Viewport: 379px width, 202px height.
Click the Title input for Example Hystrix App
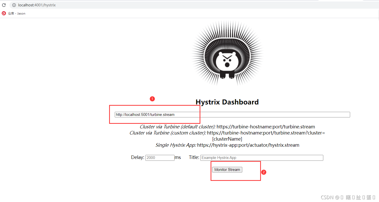click(x=262, y=158)
